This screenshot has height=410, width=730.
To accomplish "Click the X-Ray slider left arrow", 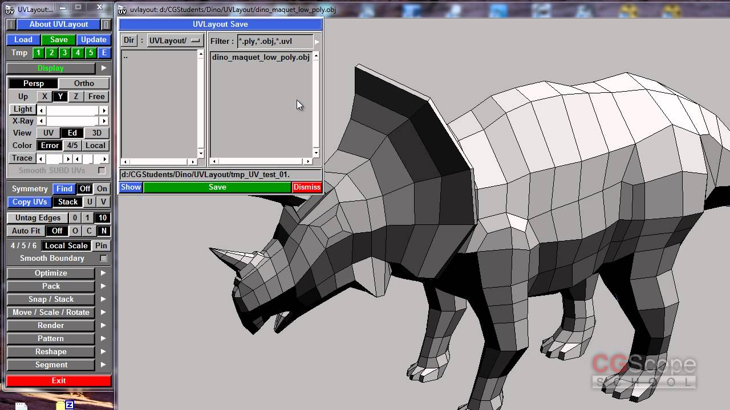I will pos(41,121).
